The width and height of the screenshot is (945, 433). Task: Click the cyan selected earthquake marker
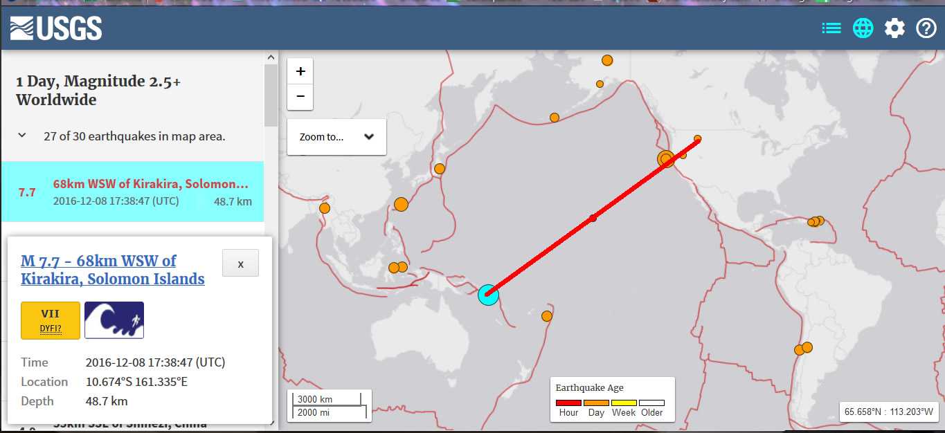(488, 295)
